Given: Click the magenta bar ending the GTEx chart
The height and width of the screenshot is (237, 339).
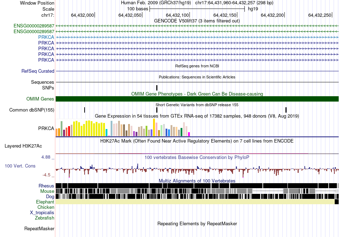Looking at the screenshot, I should click(x=189, y=134).
